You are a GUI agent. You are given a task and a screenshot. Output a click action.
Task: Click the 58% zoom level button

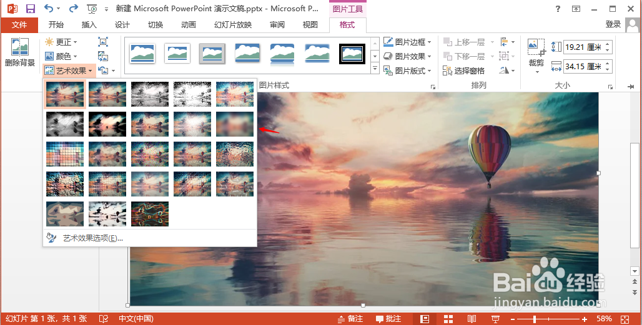pyautogui.click(x=605, y=319)
